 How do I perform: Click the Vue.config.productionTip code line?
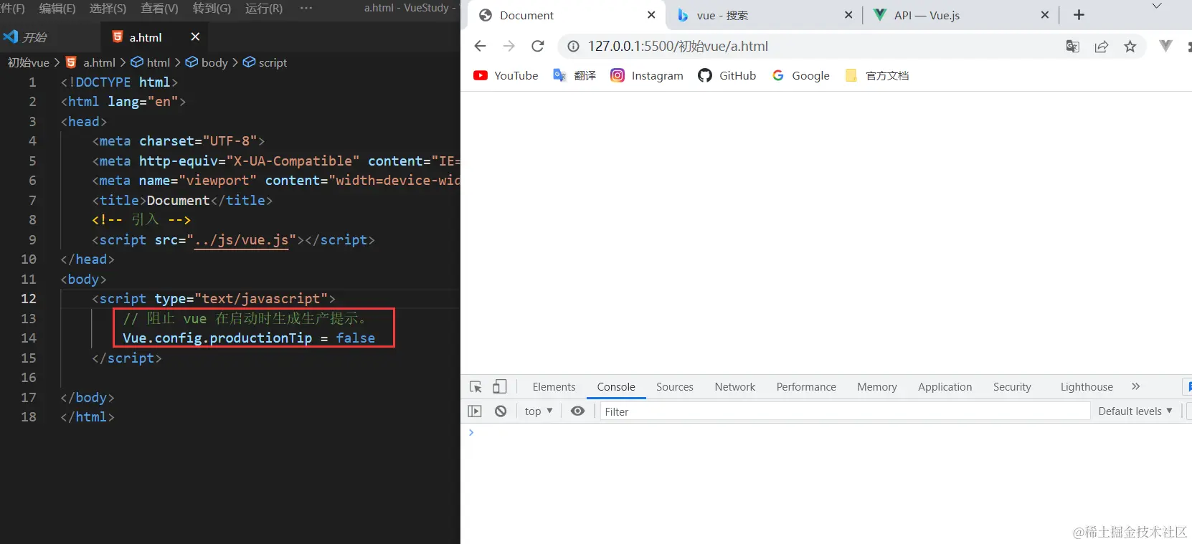click(x=249, y=338)
